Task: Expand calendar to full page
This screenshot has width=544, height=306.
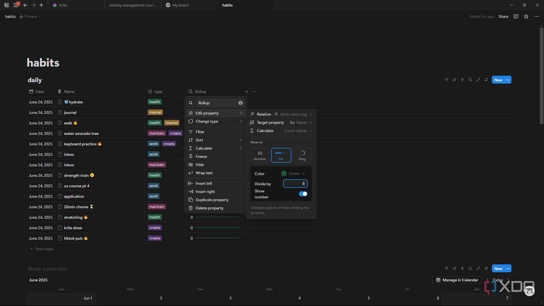Action: point(478,268)
